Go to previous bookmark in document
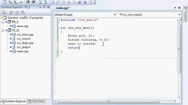This screenshot has height=105, width=188. [80, 2]
